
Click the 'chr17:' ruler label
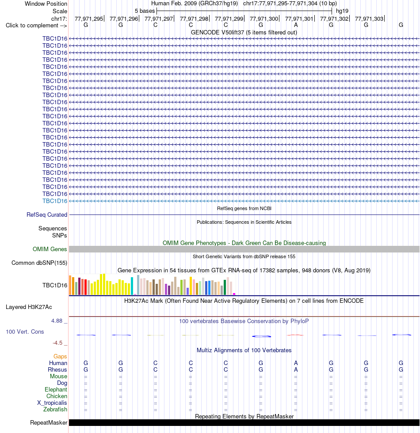click(x=59, y=19)
